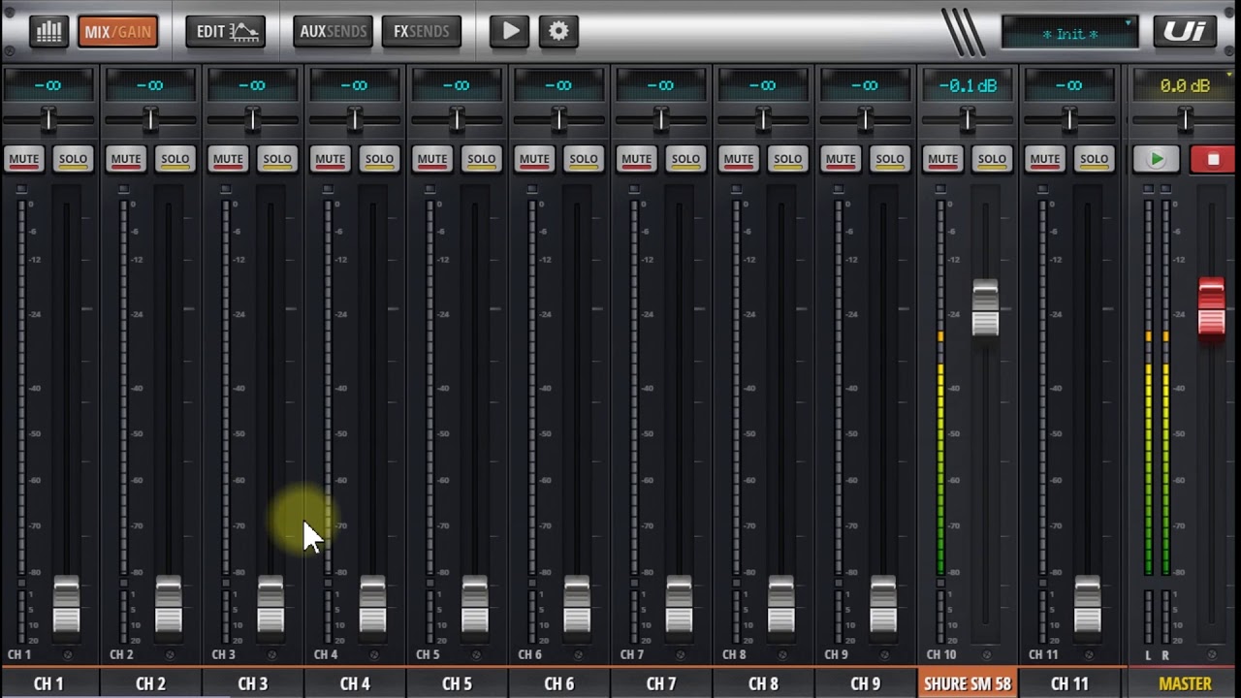Mute channel CH 4
This screenshot has width=1241, height=698.
pyautogui.click(x=330, y=159)
